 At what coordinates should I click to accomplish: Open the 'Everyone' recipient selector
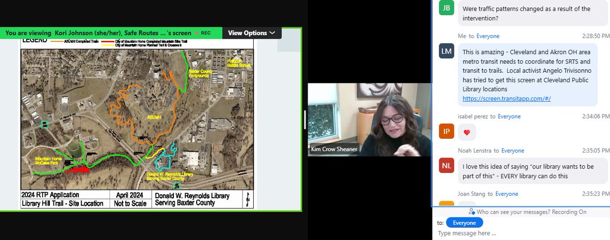tap(465, 223)
